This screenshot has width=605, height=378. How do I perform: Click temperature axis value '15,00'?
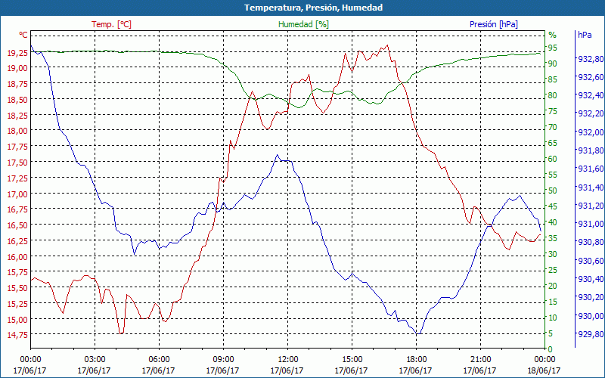pos(17,319)
